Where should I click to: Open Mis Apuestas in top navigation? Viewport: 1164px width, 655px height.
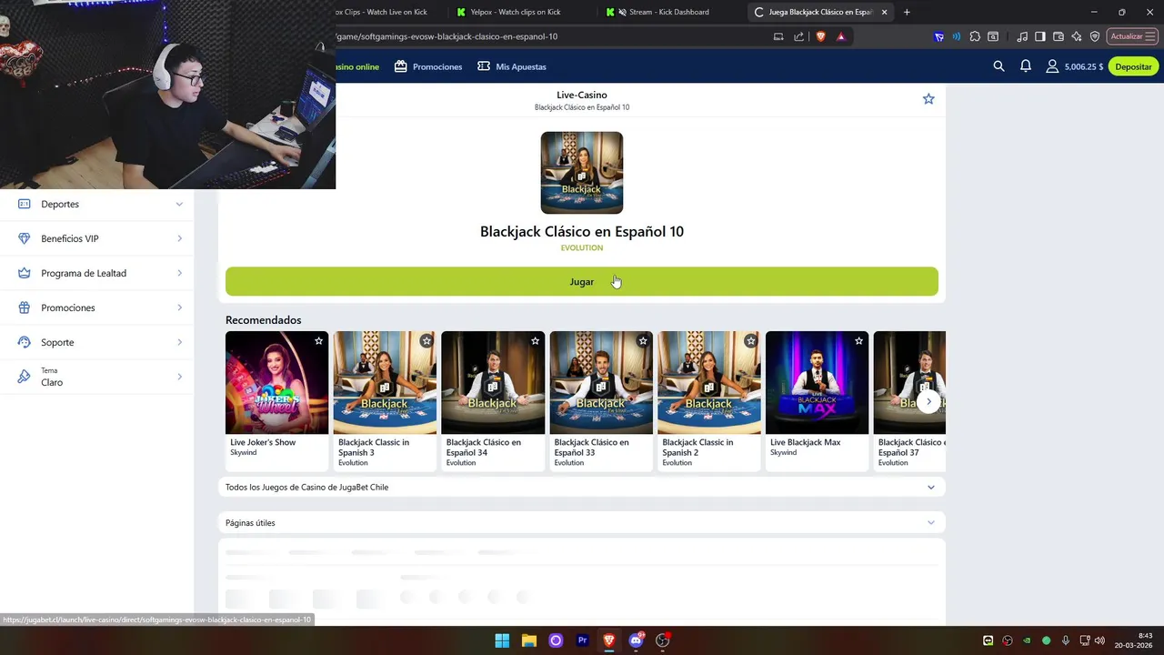tap(512, 66)
